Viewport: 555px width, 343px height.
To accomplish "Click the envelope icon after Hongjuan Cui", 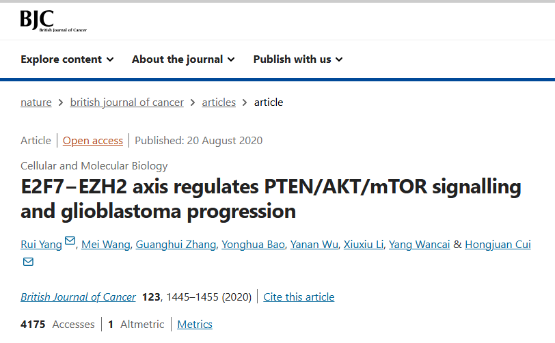I will [28, 262].
